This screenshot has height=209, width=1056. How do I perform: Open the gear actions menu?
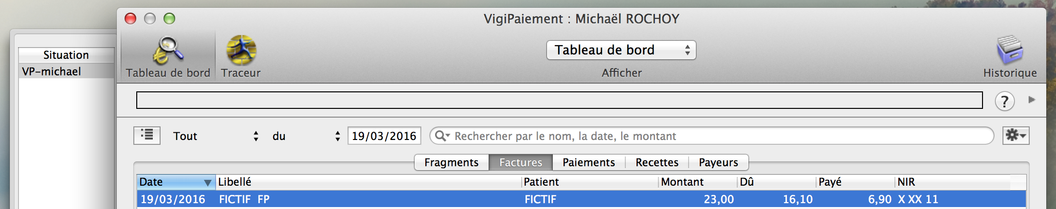[x=1016, y=136]
